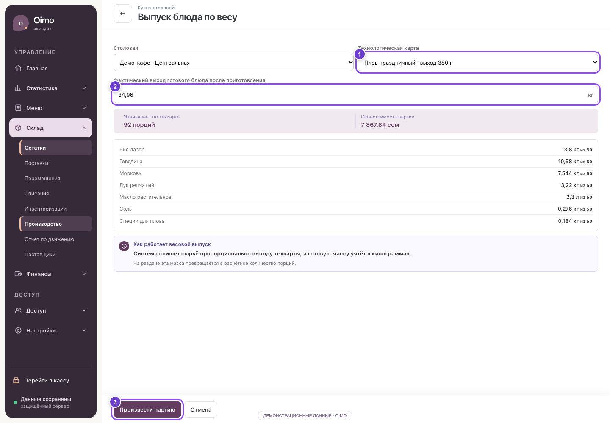
Task: Expand the Настройки section chevron
Action: (84, 330)
